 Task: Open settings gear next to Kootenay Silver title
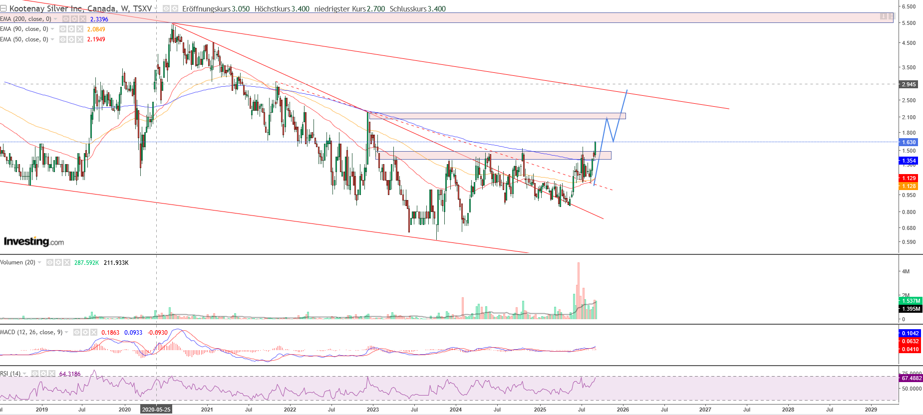(x=175, y=9)
